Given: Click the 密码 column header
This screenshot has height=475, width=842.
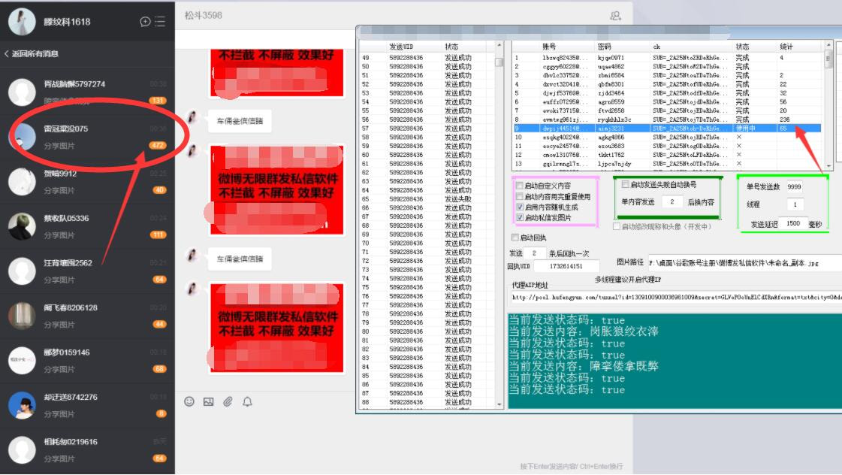Looking at the screenshot, I should [604, 47].
